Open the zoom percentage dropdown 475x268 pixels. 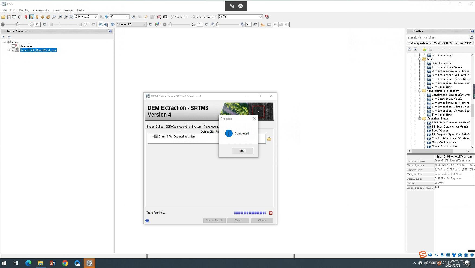pyautogui.click(x=95, y=17)
